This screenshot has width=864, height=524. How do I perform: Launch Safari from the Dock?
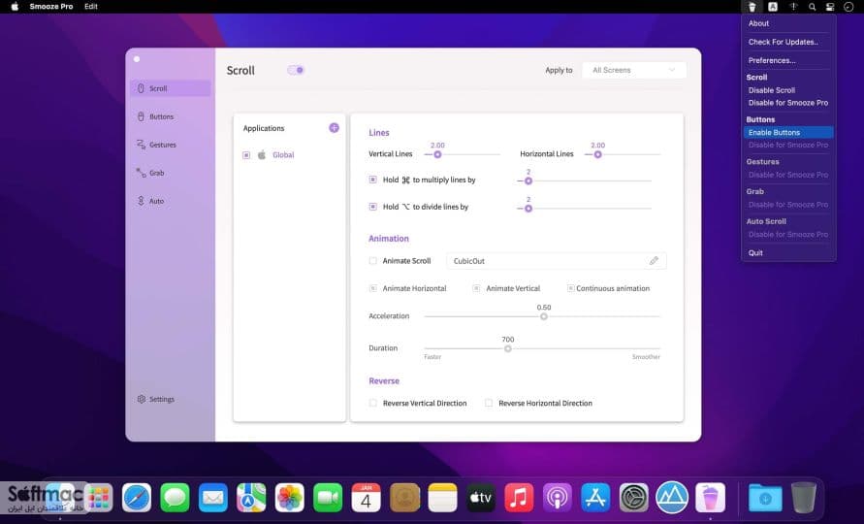[x=137, y=498]
